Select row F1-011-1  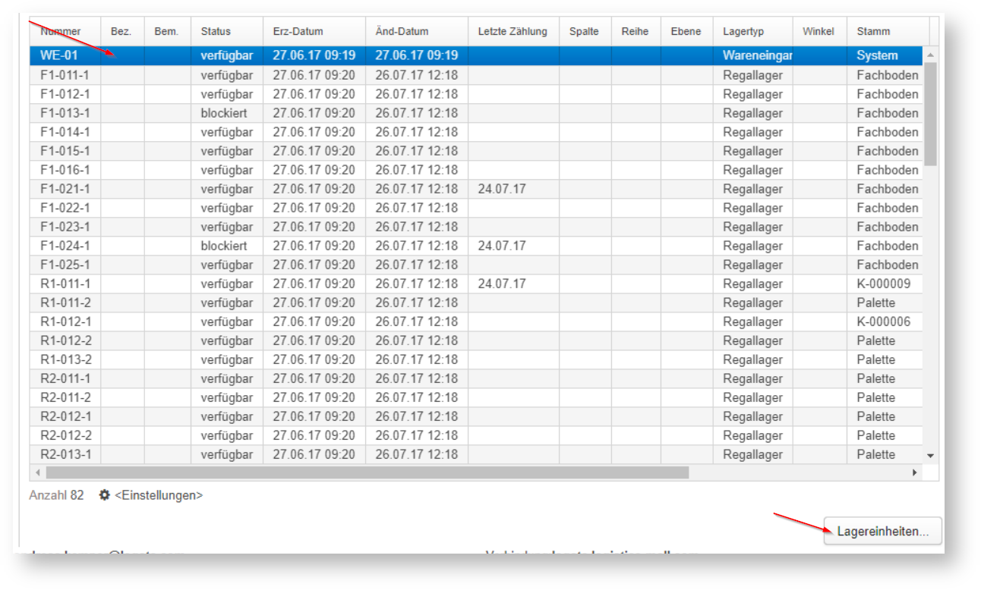pos(476,75)
